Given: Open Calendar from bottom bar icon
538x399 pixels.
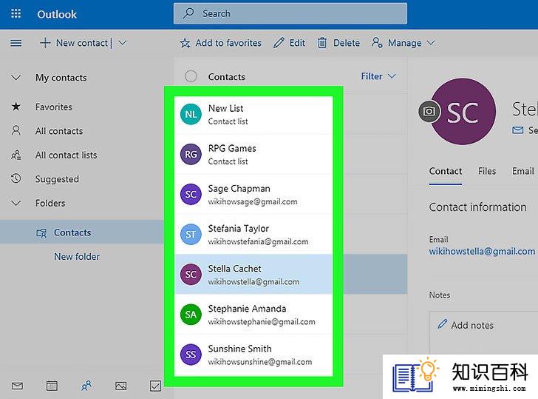Looking at the screenshot, I should 52,386.
